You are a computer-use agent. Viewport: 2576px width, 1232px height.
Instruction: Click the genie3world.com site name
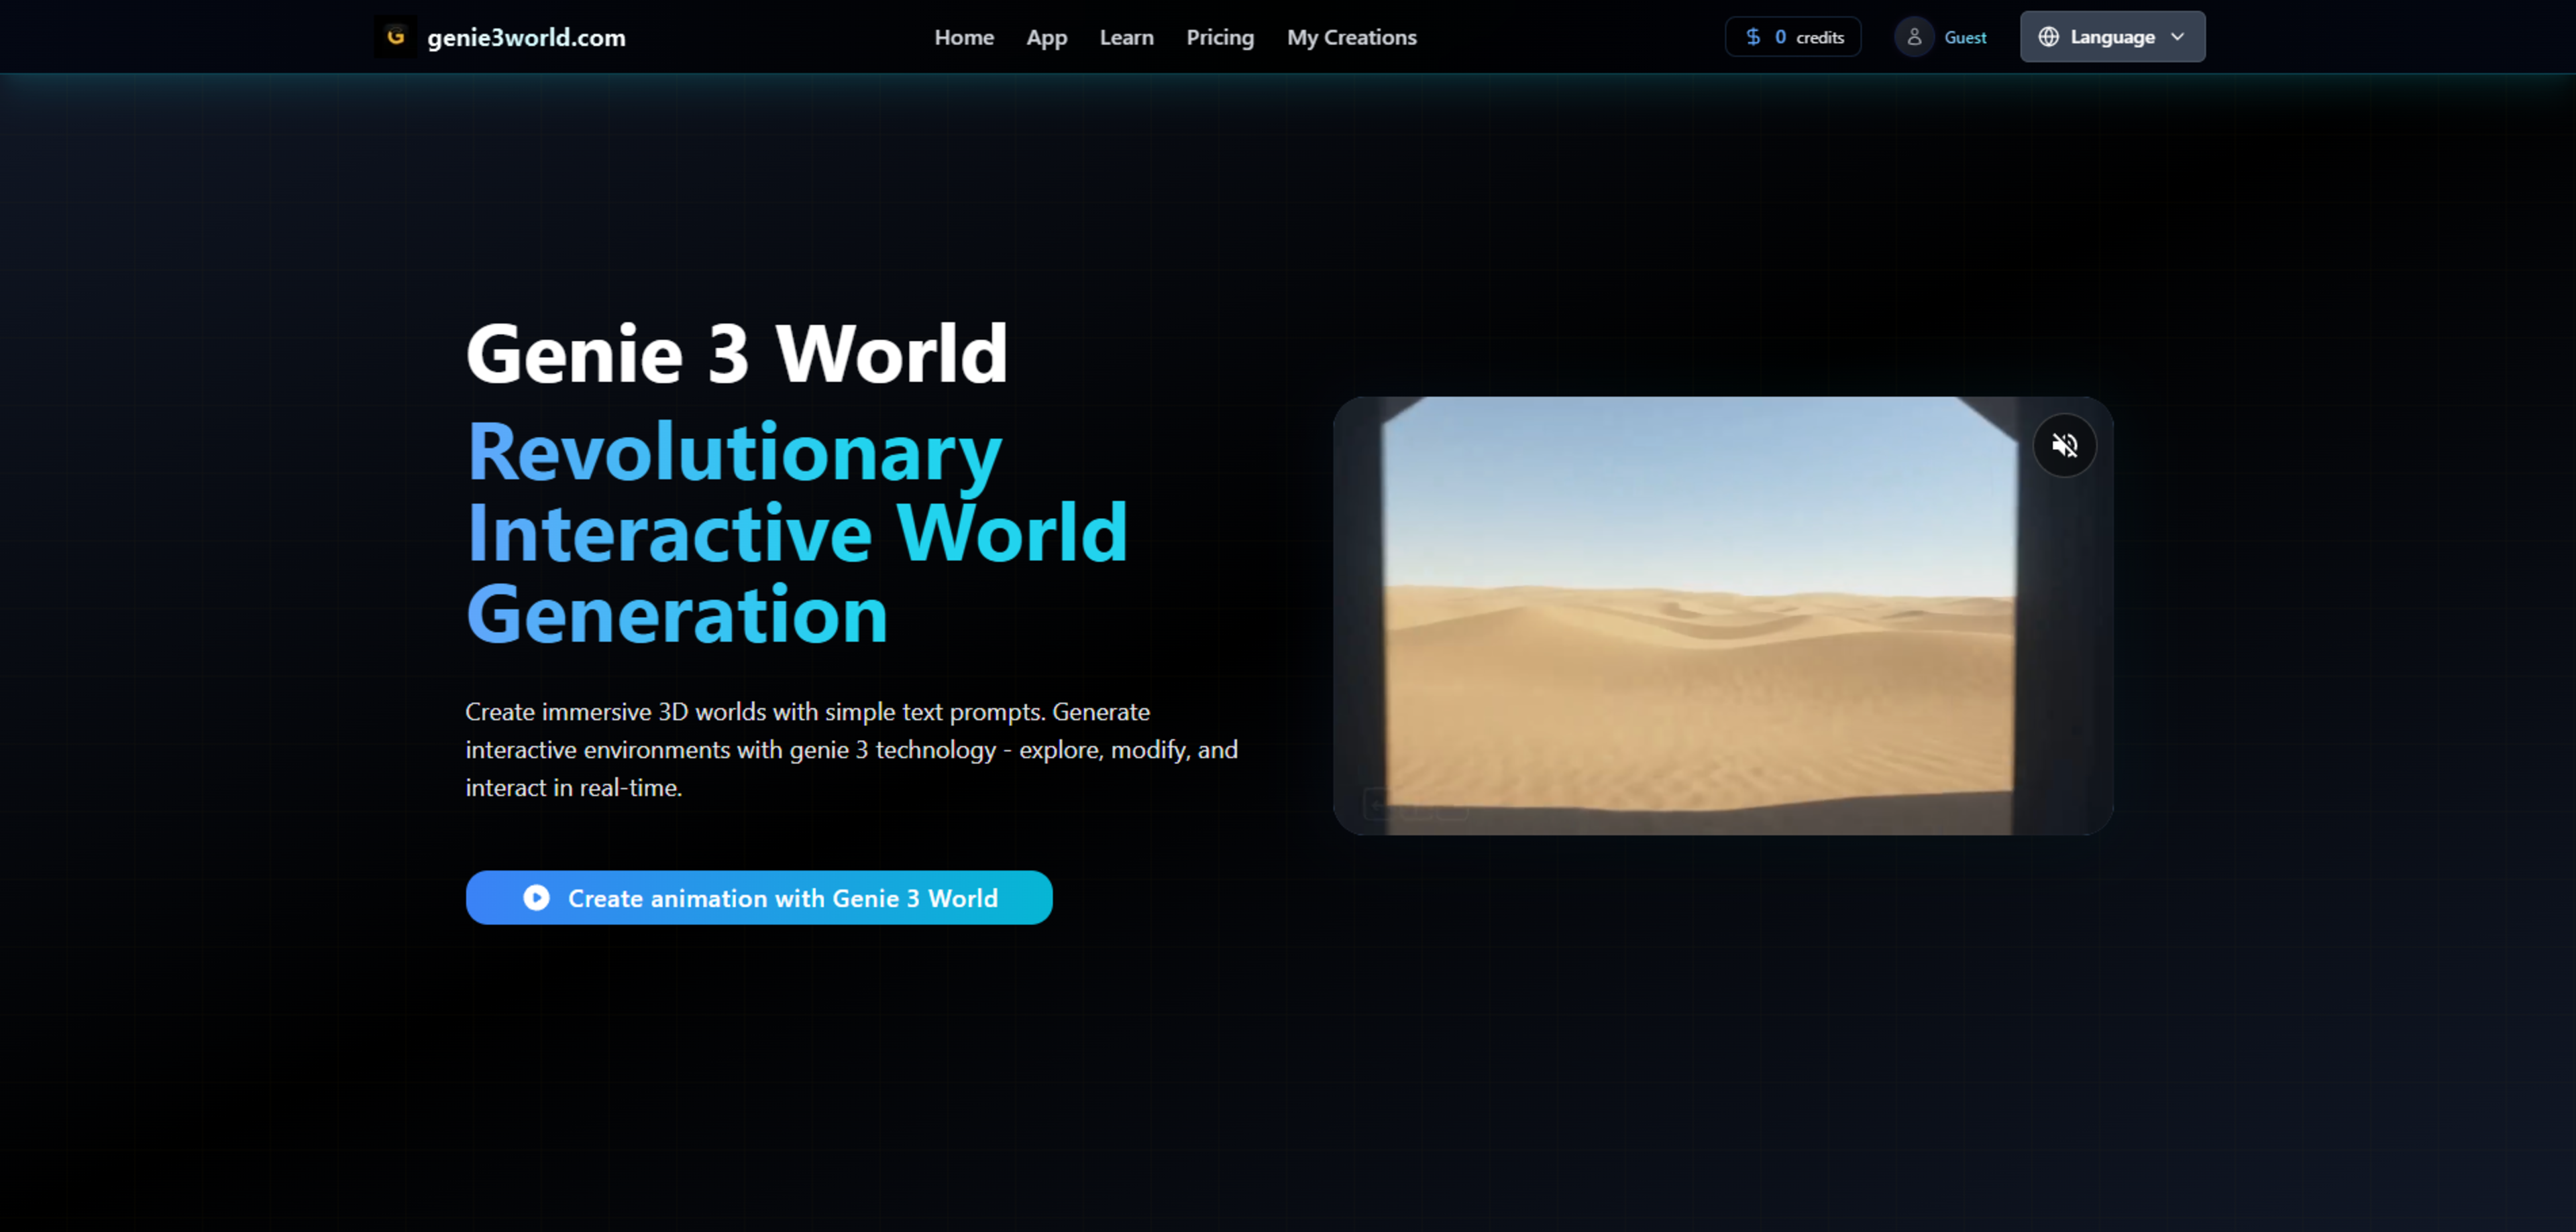[526, 37]
